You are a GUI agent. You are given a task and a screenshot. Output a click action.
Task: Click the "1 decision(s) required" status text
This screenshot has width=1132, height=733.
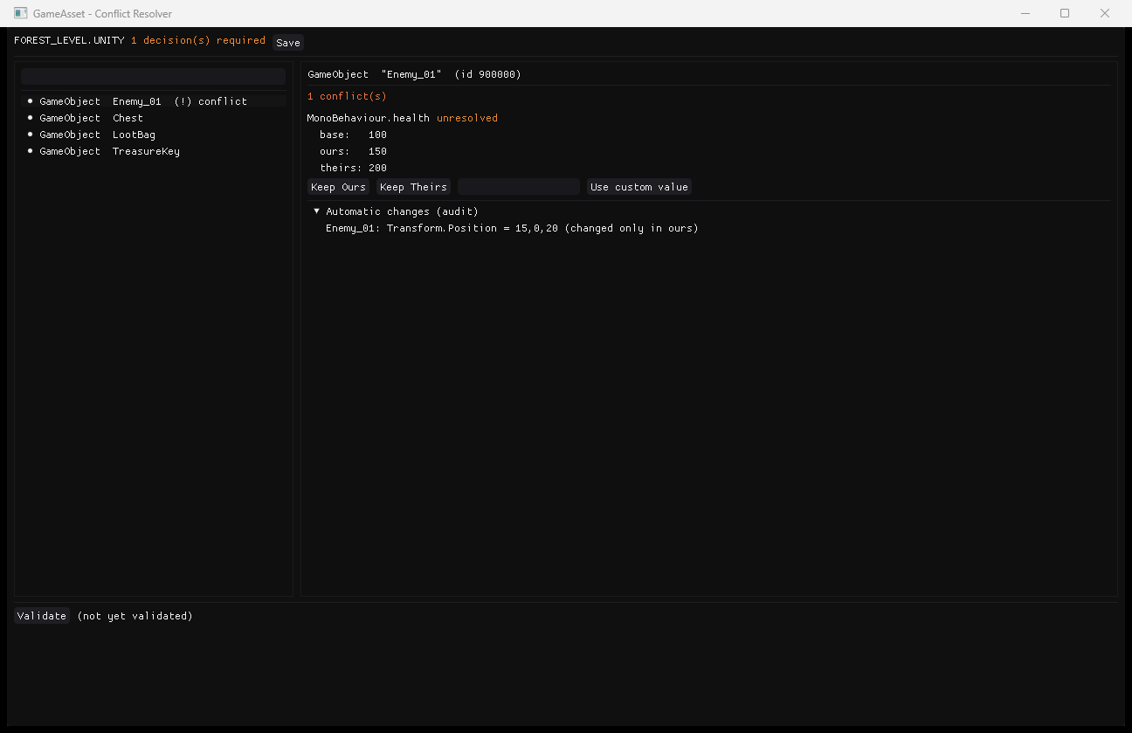click(198, 41)
